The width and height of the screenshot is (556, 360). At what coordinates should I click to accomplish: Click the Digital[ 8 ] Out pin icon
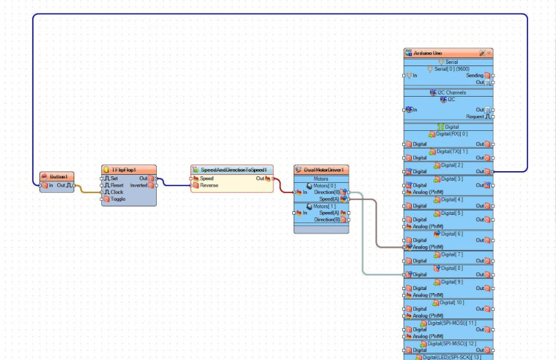tap(488, 274)
